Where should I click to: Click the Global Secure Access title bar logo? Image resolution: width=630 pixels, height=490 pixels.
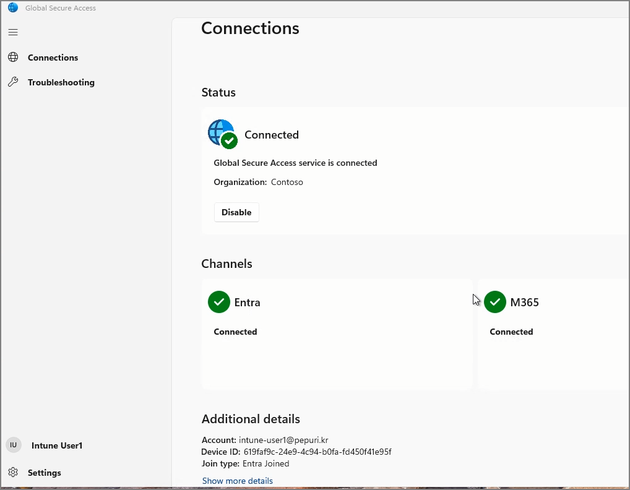click(13, 7)
